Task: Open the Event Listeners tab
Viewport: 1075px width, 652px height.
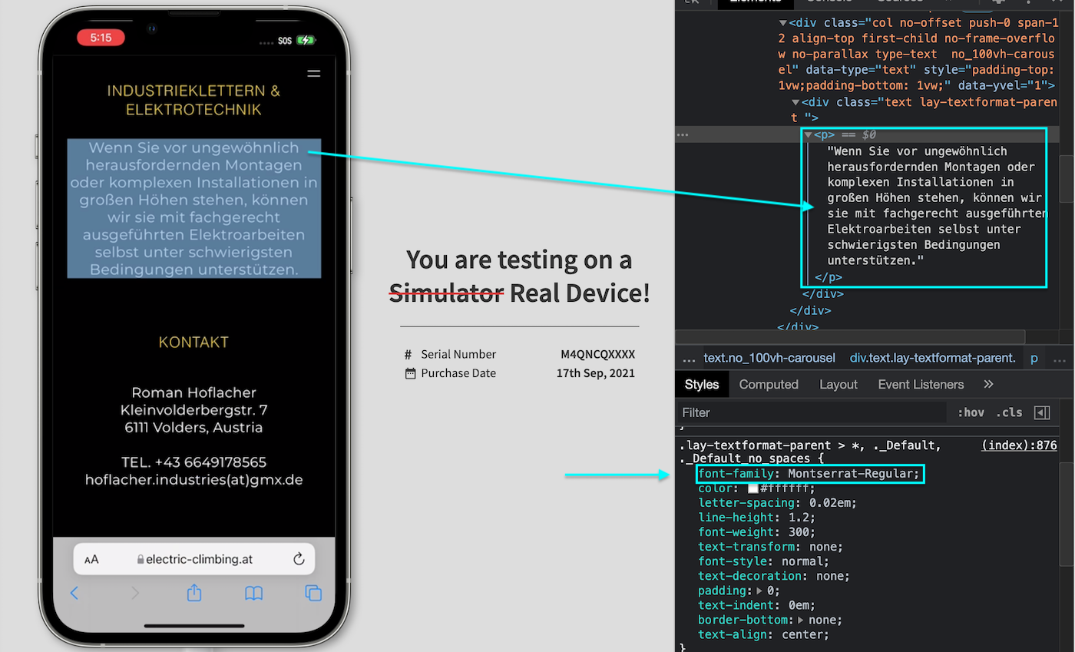Action: [x=921, y=384]
